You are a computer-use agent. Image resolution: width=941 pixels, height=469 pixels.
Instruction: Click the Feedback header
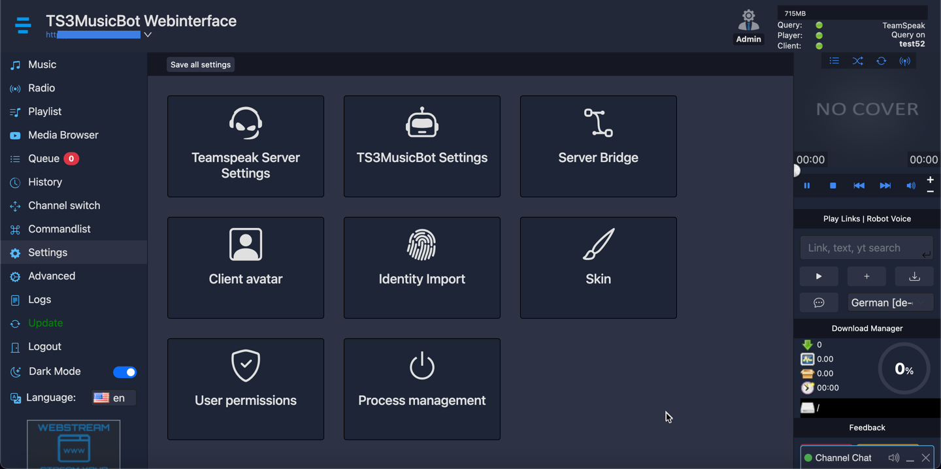(867, 428)
